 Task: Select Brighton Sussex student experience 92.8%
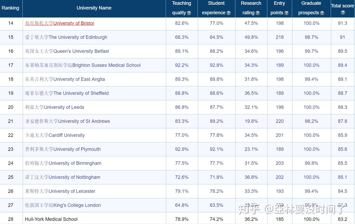(217, 65)
